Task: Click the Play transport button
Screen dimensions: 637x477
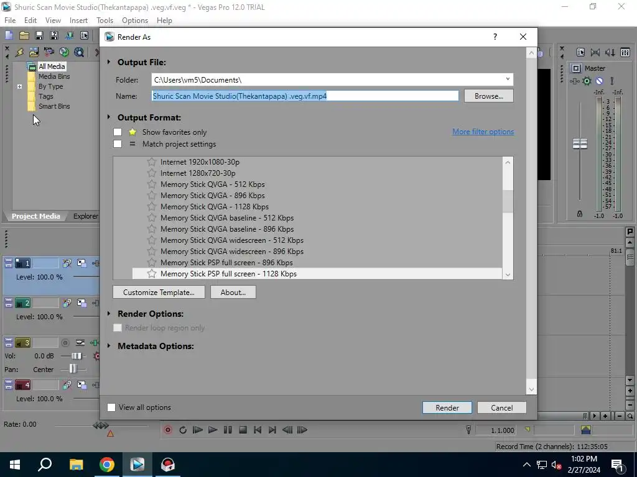Action: tap(213, 430)
